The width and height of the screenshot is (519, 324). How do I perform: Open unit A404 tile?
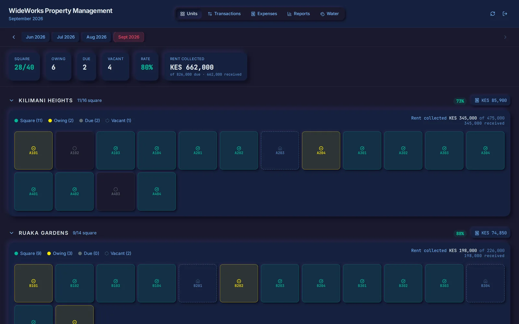(x=157, y=191)
